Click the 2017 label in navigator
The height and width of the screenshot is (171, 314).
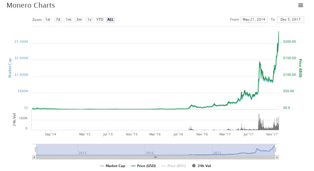coord(217,153)
